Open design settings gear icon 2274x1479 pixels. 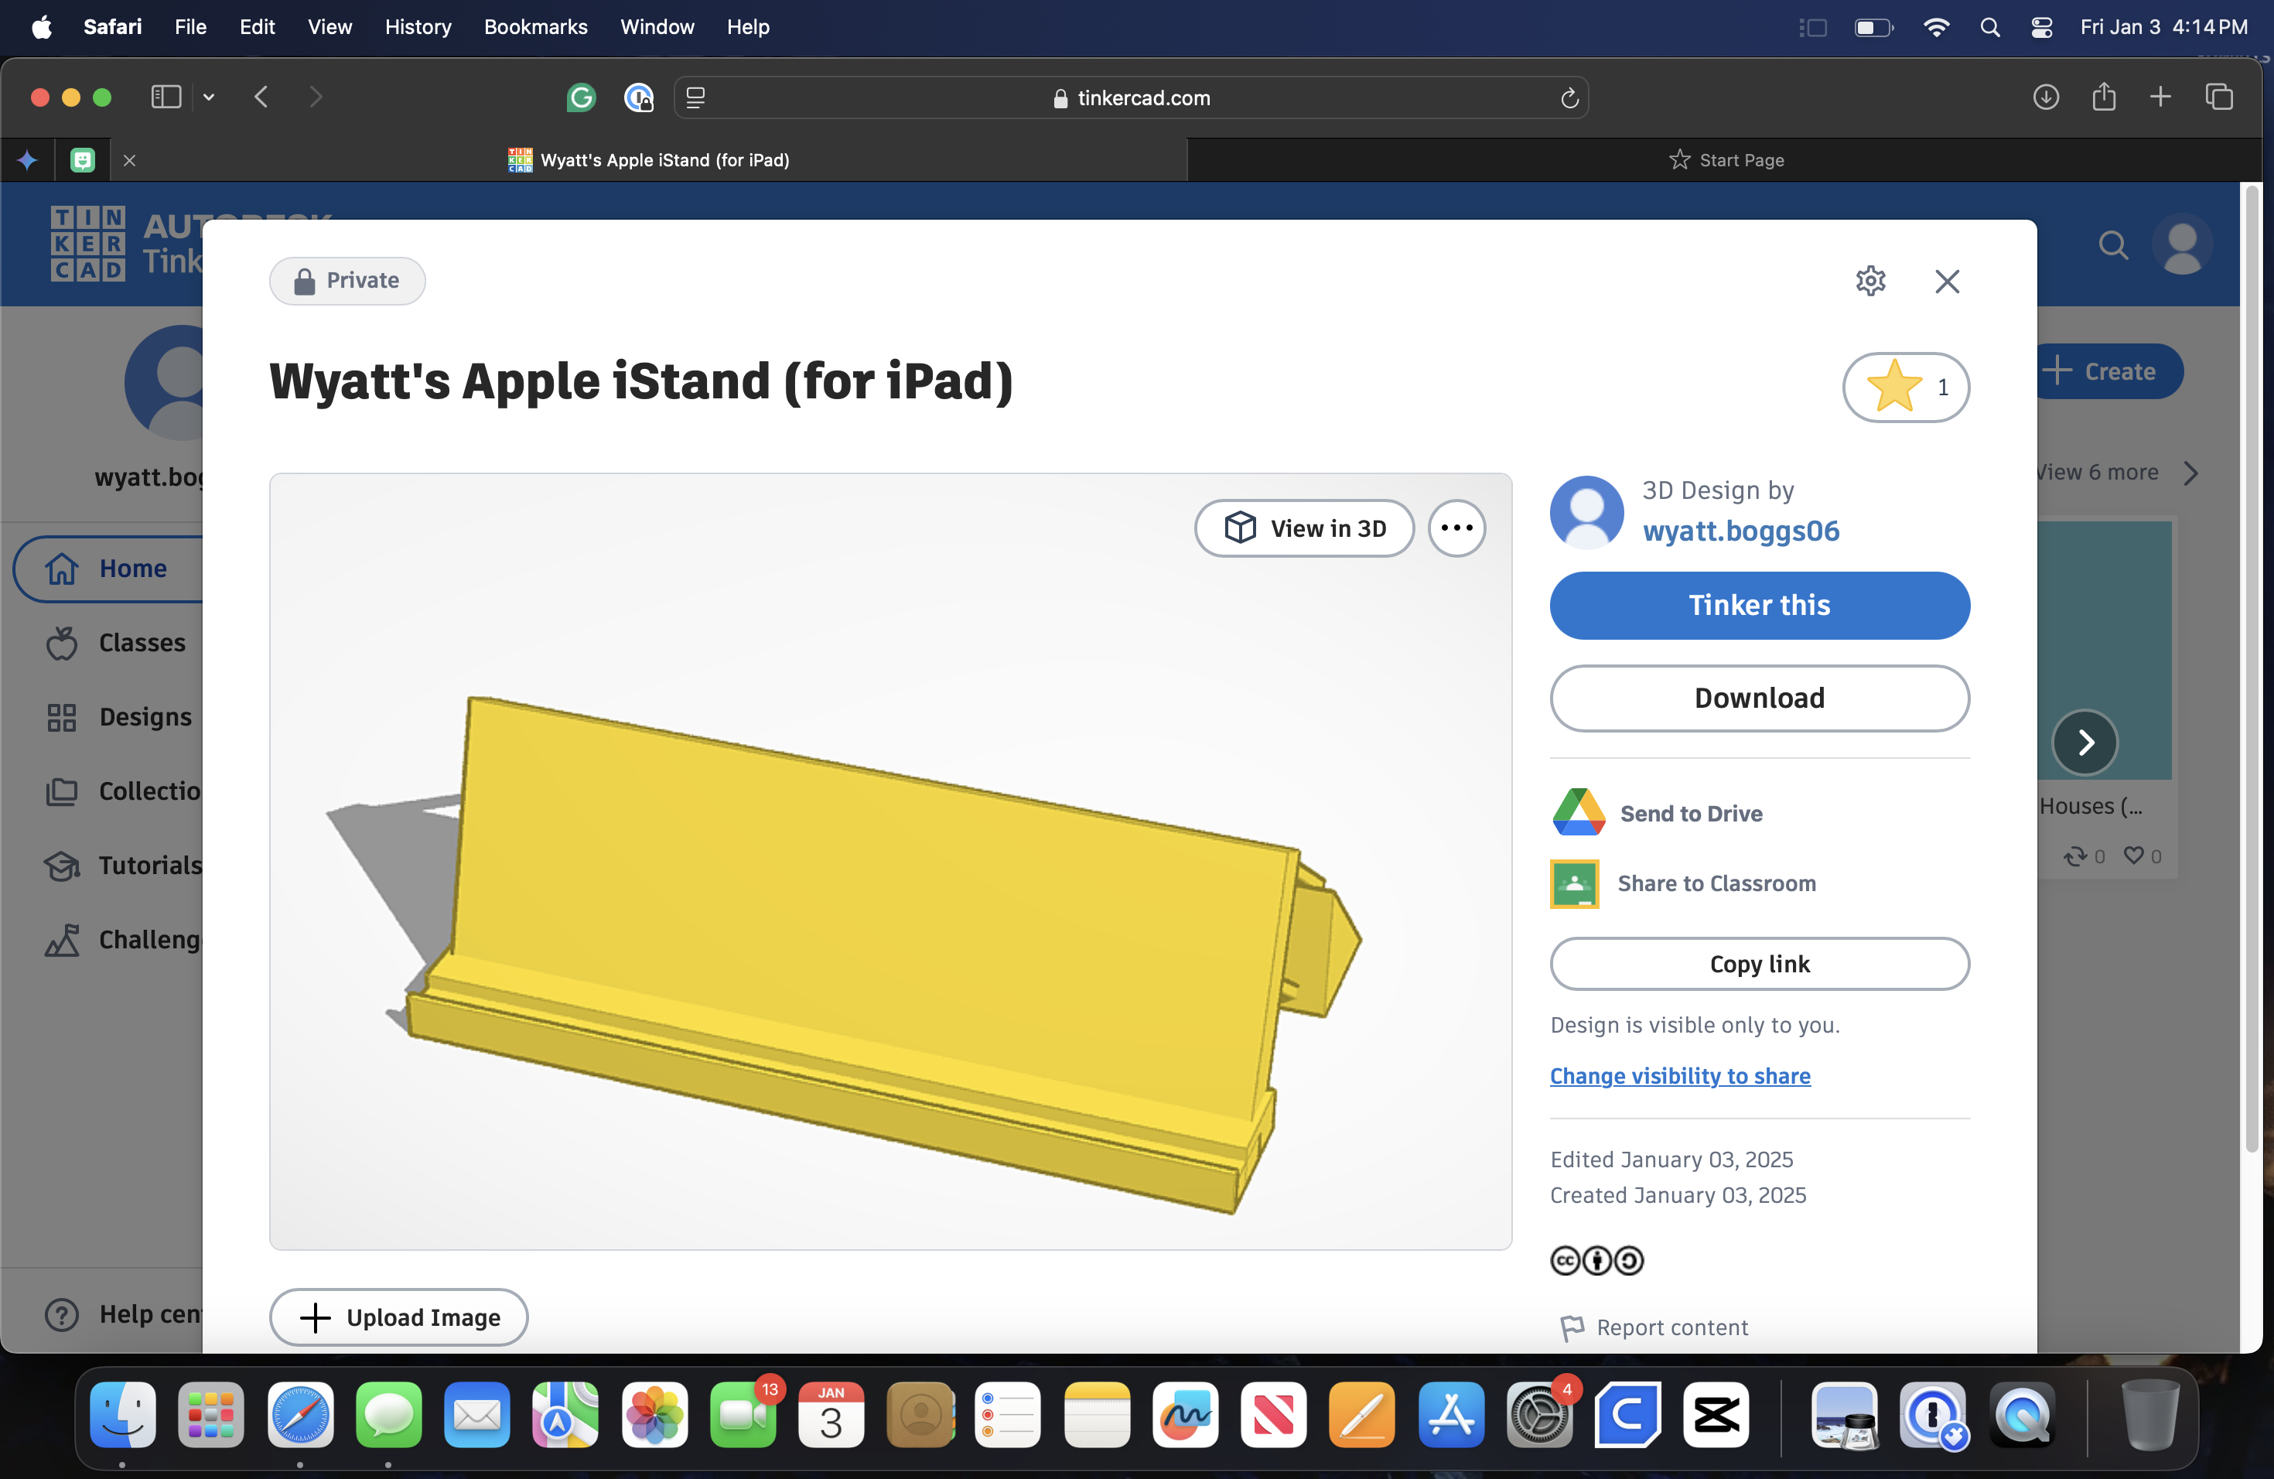[1869, 281]
